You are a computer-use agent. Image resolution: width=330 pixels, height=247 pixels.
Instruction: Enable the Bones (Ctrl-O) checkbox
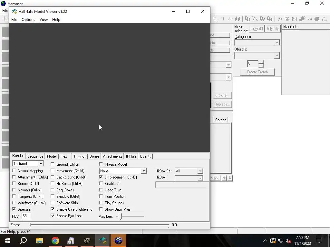(x=14, y=184)
